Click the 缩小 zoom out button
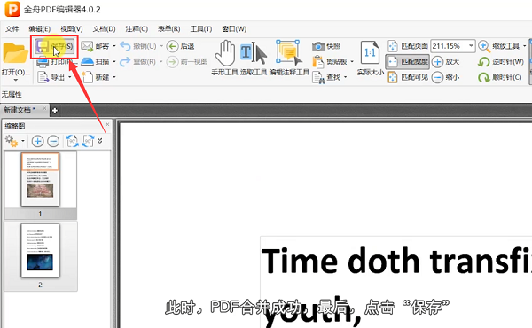532x328 pixels. (445, 77)
